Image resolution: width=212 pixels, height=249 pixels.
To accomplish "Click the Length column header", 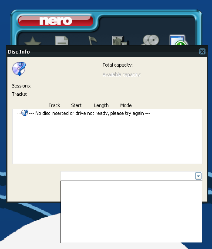I will [101, 105].
